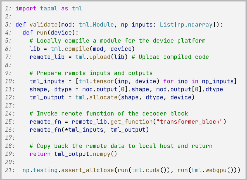Click "assert_allclose" on line 21

point(87,170)
